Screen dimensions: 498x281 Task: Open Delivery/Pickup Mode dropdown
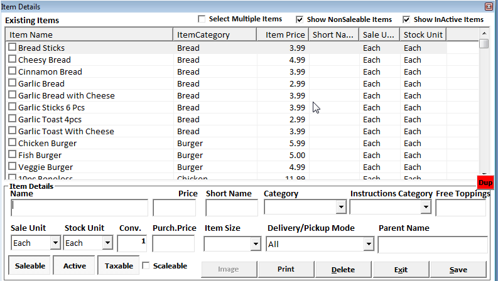(368, 244)
